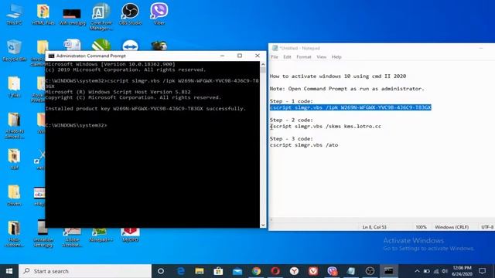495x278 pixels.
Task: Open the This PC desktop icon
Action: click(14, 14)
